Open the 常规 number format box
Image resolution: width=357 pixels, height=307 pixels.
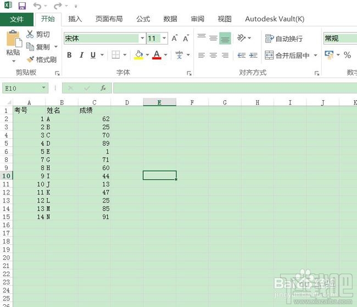click(x=340, y=39)
